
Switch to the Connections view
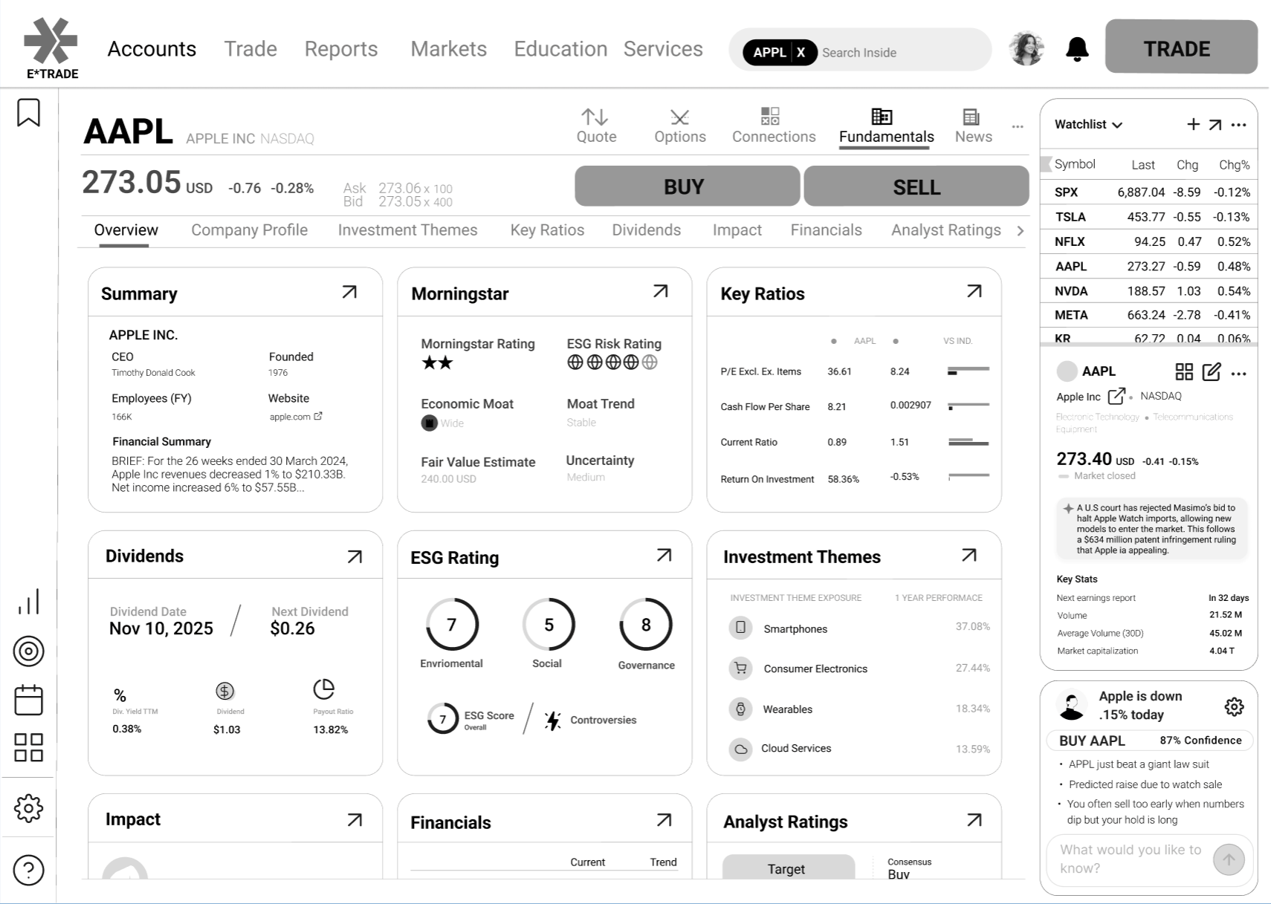click(774, 126)
